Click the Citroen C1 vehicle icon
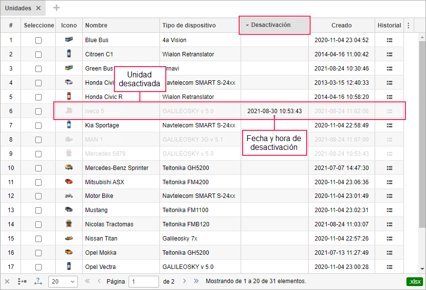426x290 pixels. [69, 53]
